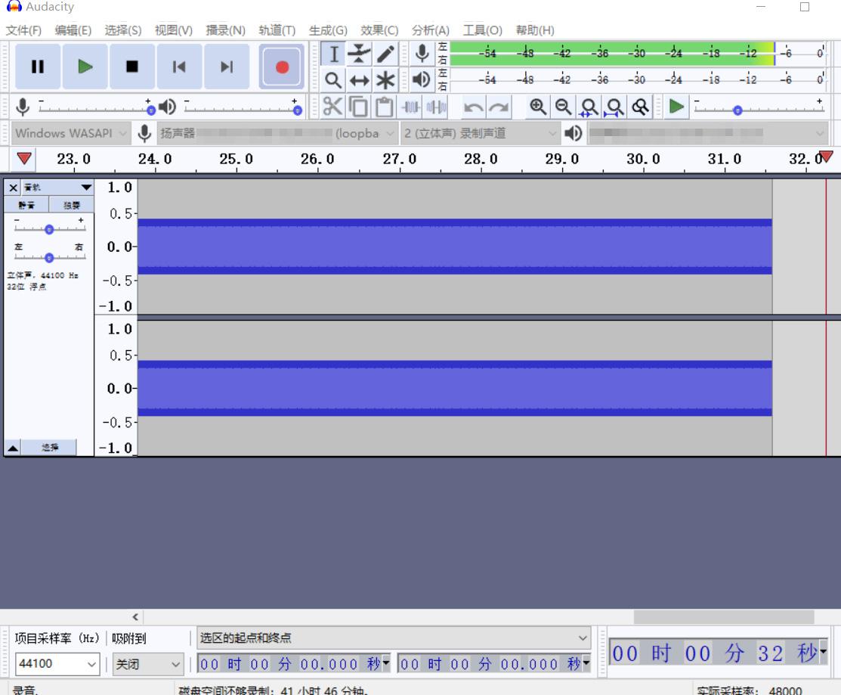Click Play-at-speed green button
The image size is (841, 695).
676,107
